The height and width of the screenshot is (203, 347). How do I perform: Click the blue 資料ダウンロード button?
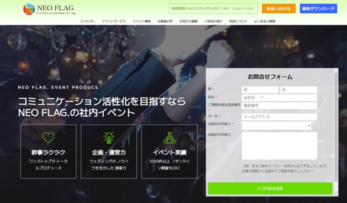coord(319,8)
